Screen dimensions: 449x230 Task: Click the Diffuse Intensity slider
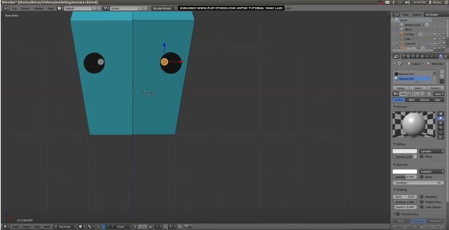(x=405, y=156)
